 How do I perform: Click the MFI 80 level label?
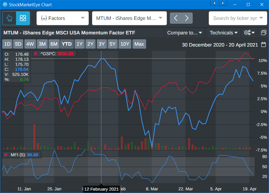pyautogui.click(x=265, y=157)
